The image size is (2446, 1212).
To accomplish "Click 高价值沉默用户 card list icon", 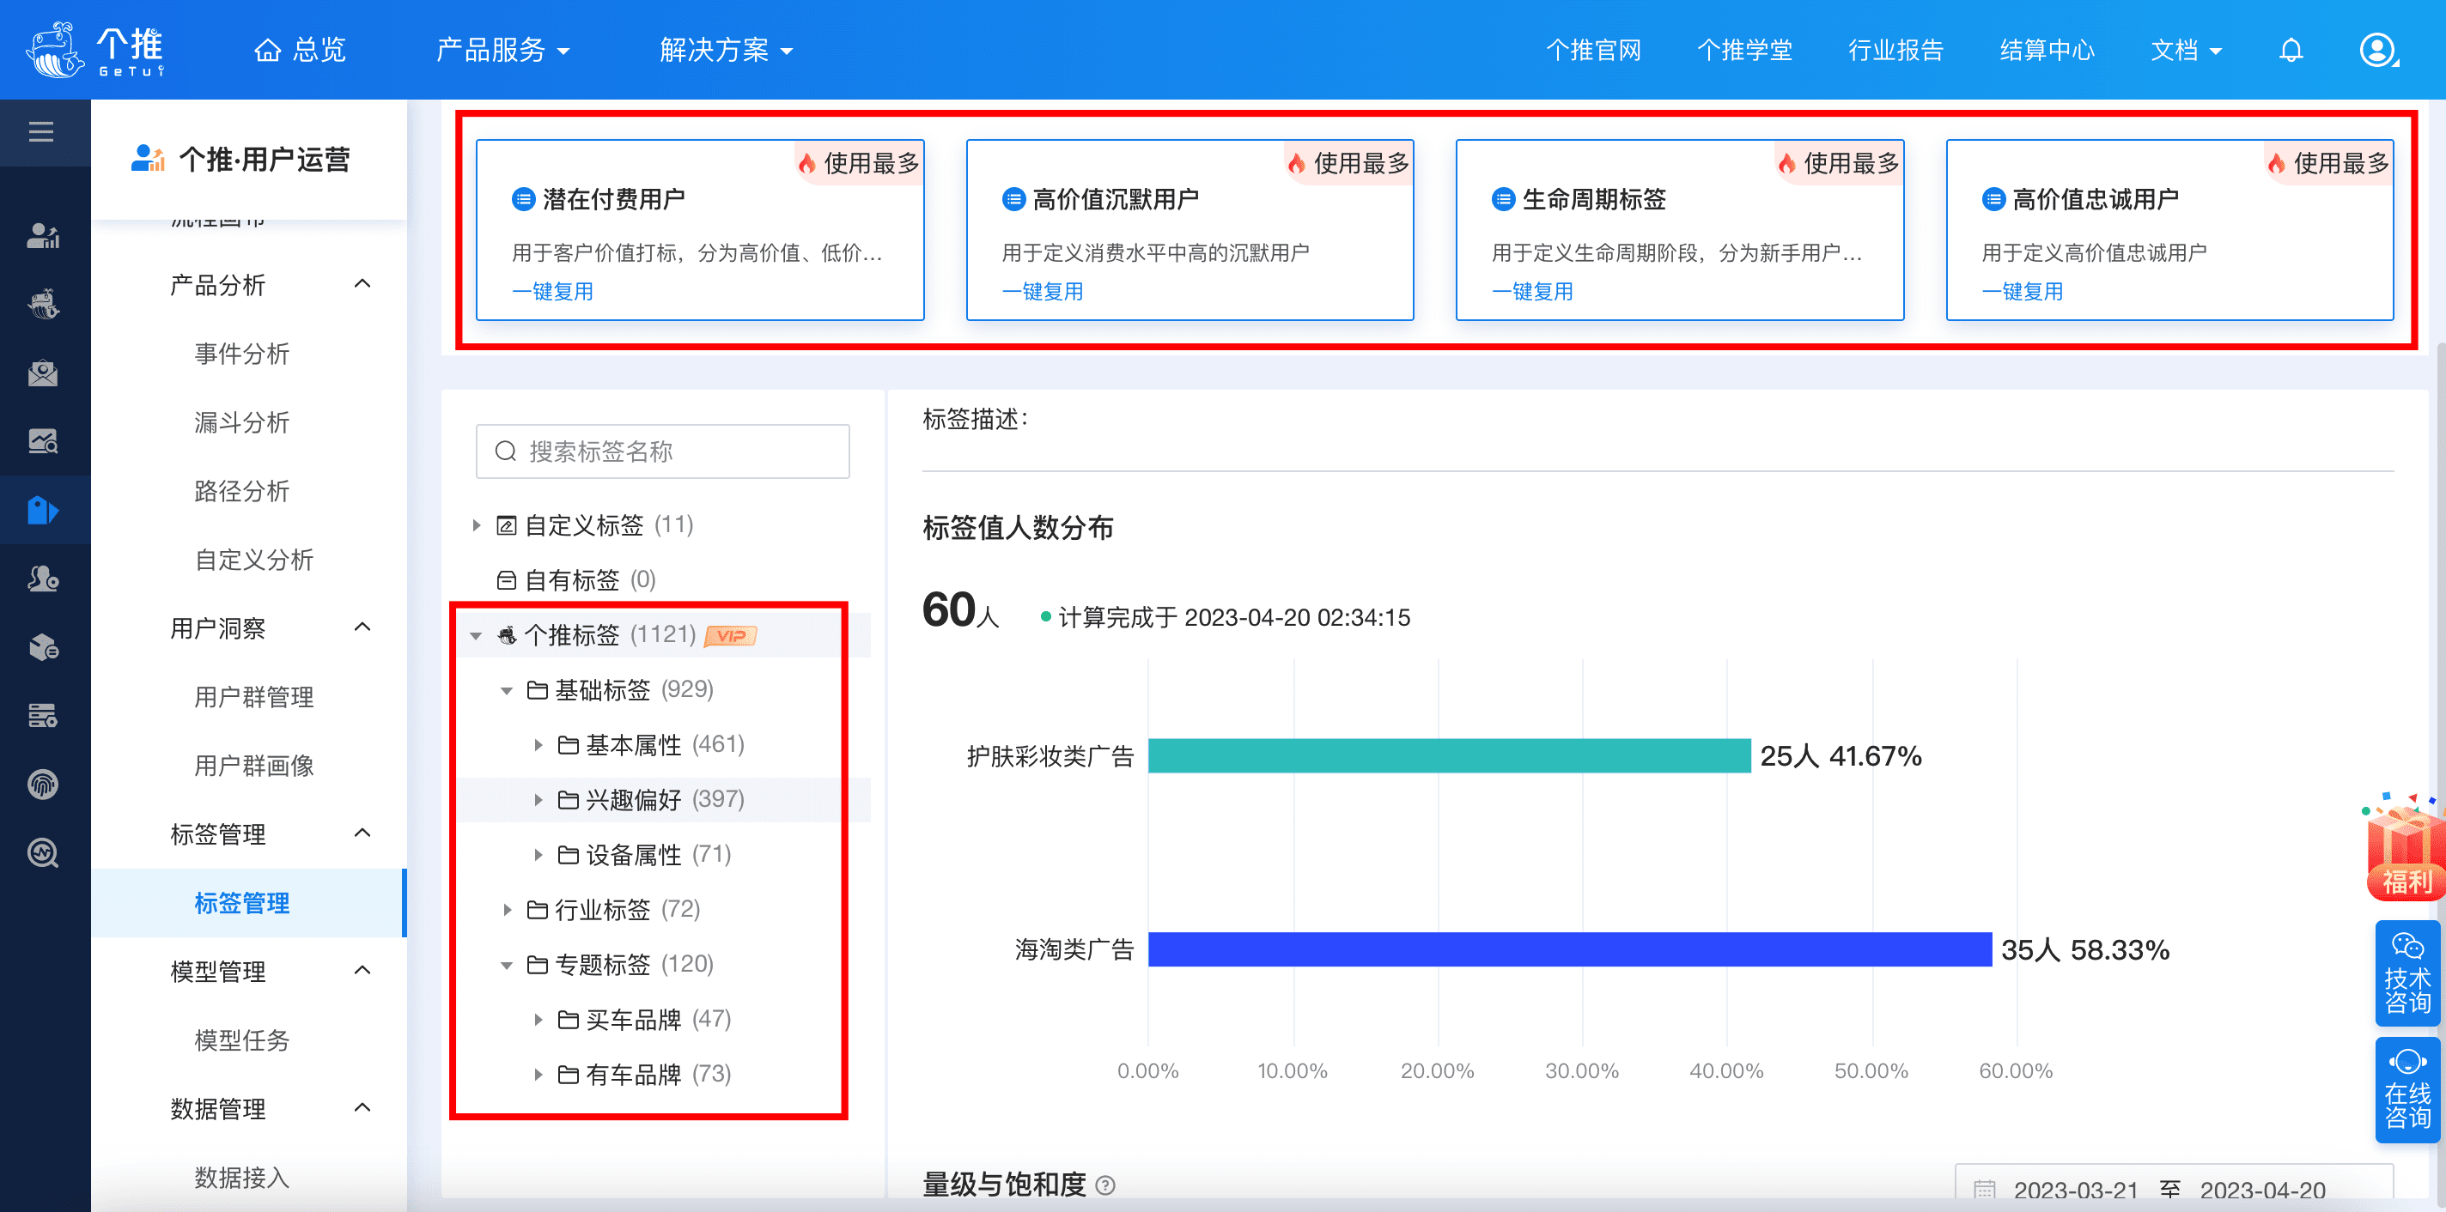I will (1013, 199).
